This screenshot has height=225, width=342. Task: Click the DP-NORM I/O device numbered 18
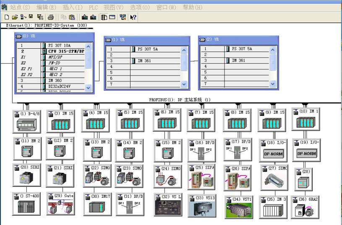[273, 154]
